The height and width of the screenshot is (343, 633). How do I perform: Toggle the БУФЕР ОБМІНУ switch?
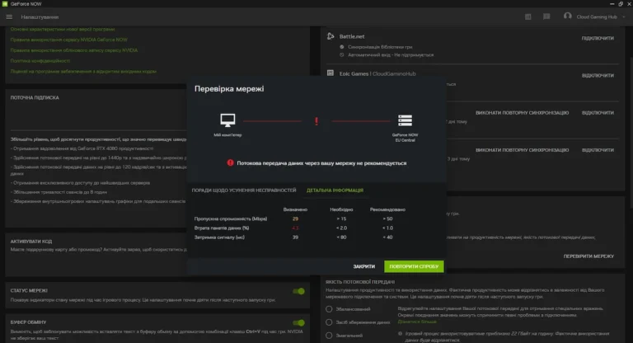[x=298, y=322]
